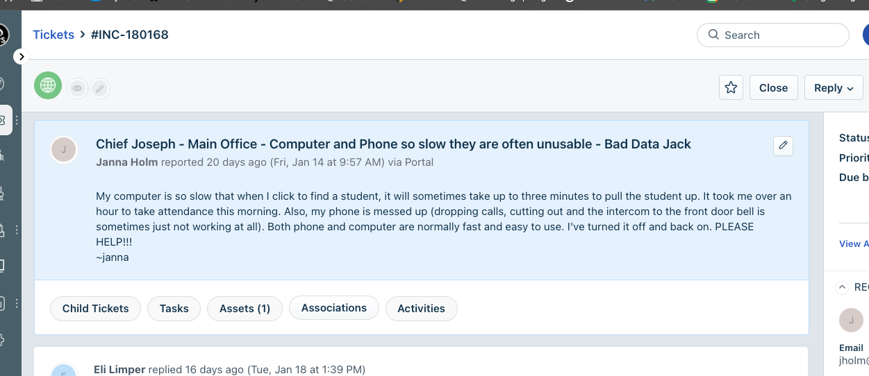Show the Associations tab
Viewport: 869px width, 376px height.
(333, 308)
